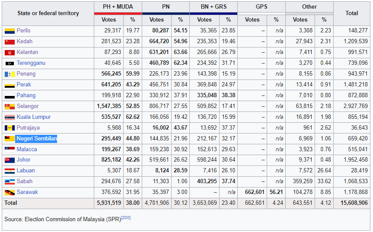Click the Pahang flag icon

click(x=10, y=96)
